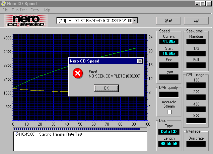Click the CD icon in title bar
This screenshot has height=154, width=213.
3,4
